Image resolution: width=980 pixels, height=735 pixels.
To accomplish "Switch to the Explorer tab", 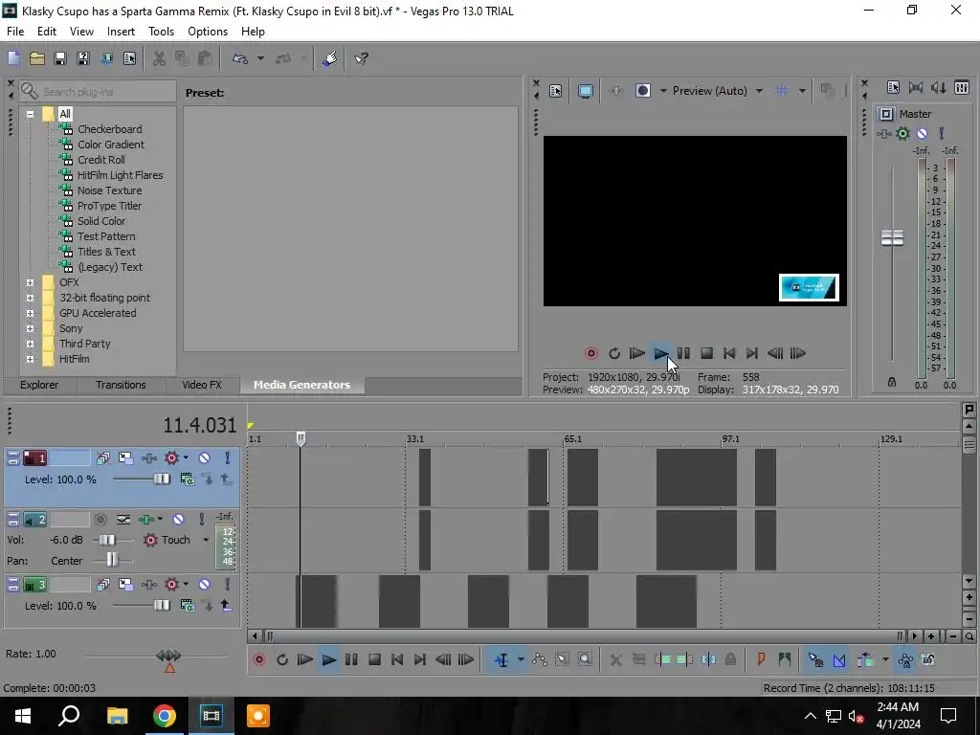I will click(38, 385).
